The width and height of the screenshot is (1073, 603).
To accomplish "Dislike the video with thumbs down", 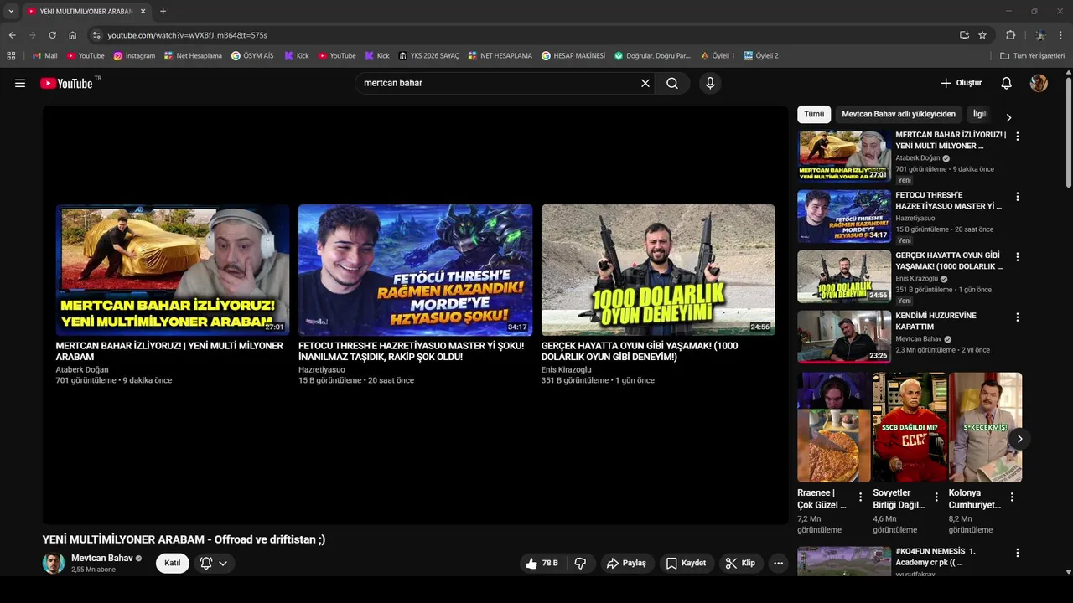I will [580, 563].
